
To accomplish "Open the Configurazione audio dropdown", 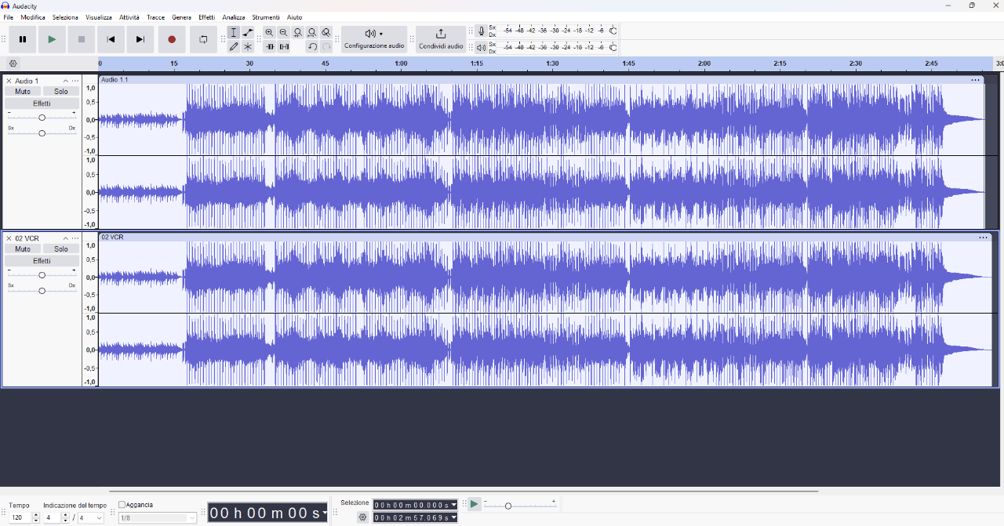I will pos(374,39).
